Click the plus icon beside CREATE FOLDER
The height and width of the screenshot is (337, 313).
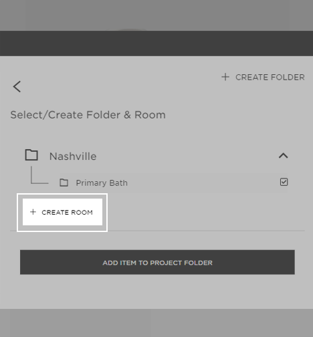(x=225, y=77)
